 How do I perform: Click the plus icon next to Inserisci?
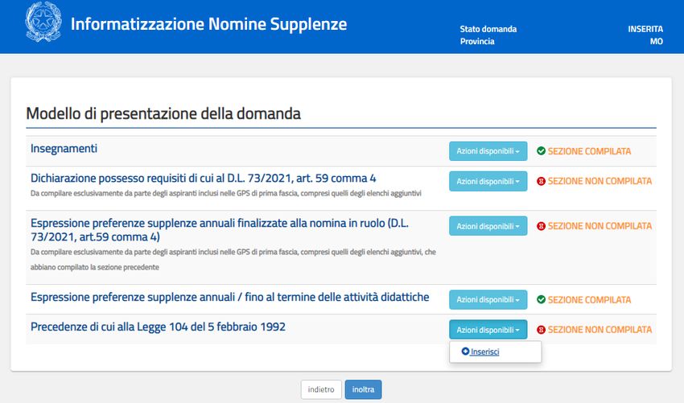click(465, 352)
